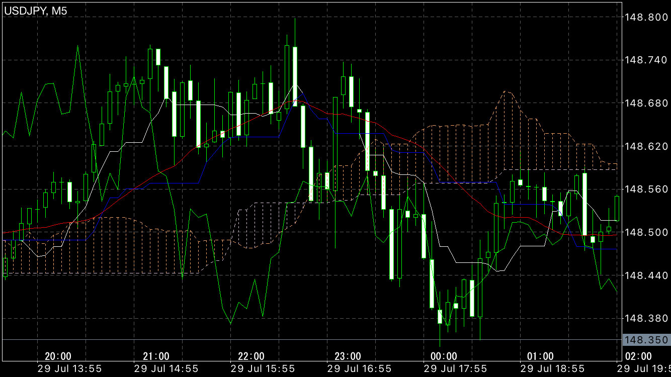Click the 23:00 time axis label

click(348, 356)
